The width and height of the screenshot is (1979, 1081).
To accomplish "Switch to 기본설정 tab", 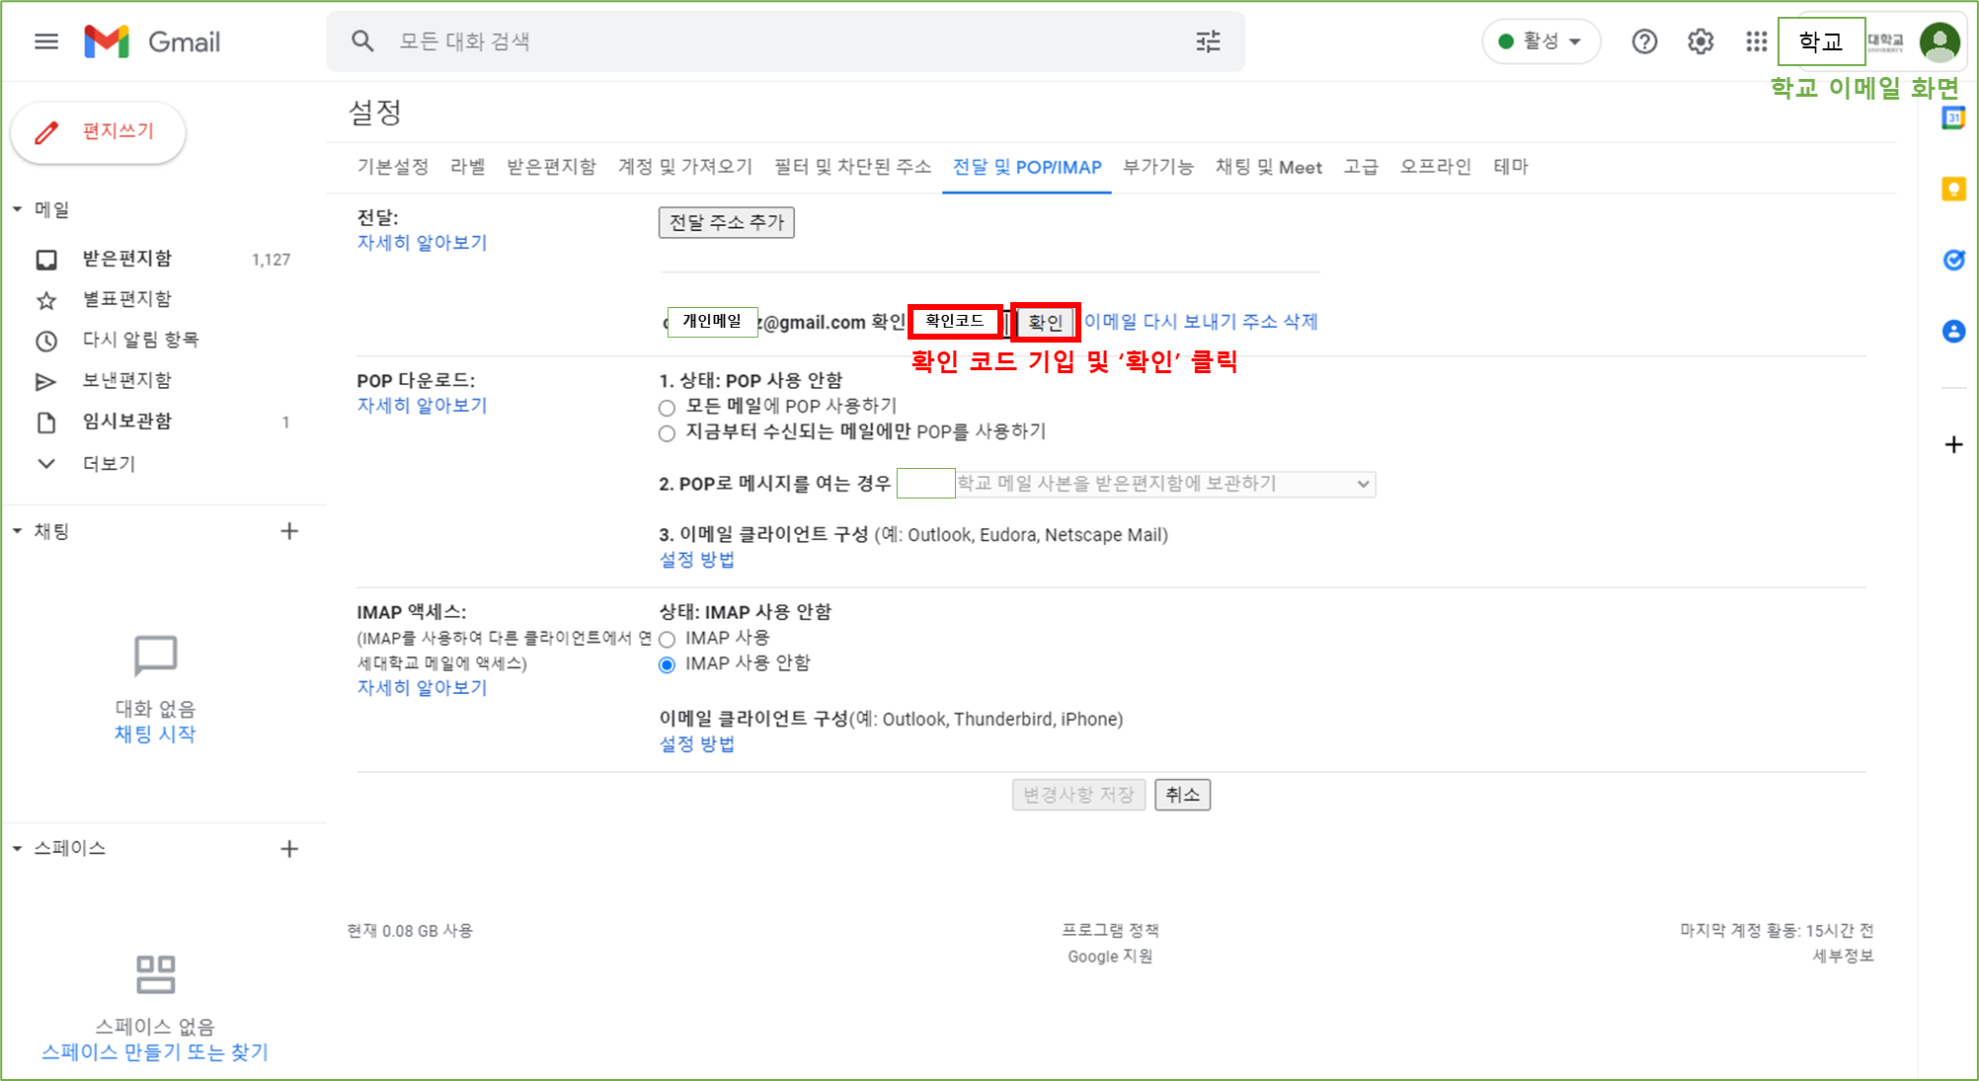I will pyautogui.click(x=392, y=167).
